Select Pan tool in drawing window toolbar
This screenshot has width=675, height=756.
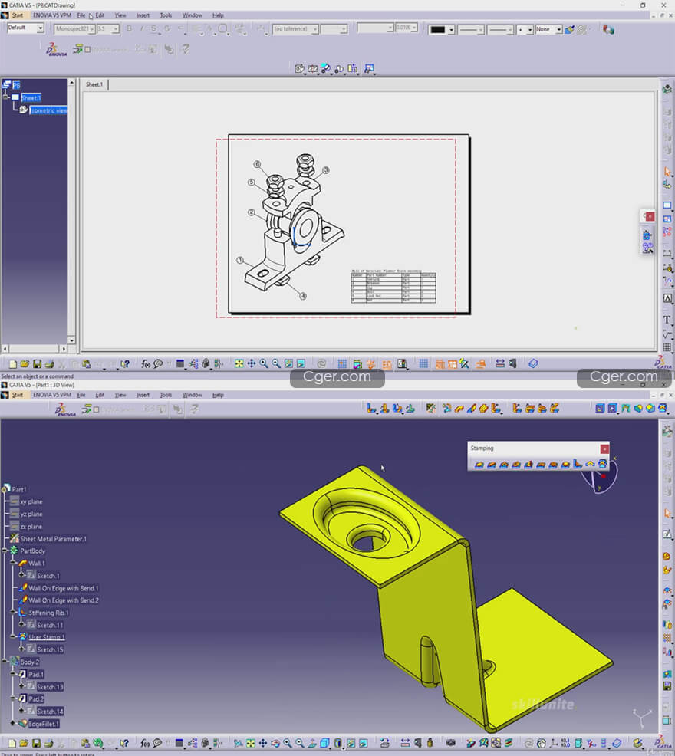(x=252, y=363)
